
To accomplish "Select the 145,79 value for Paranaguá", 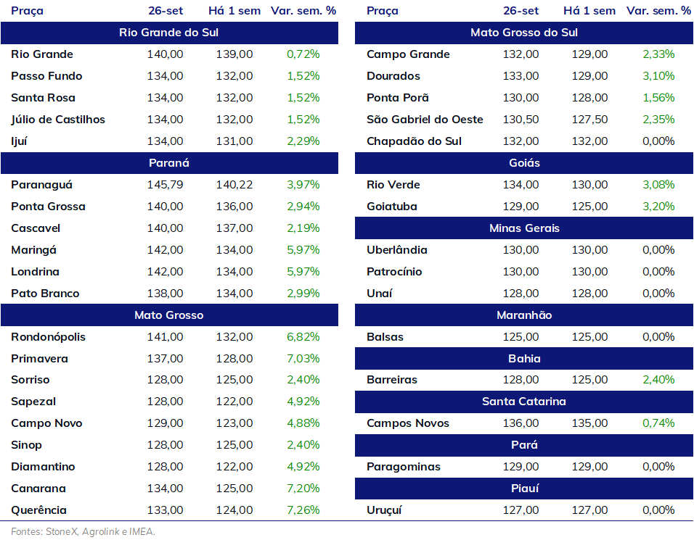I will [x=165, y=185].
